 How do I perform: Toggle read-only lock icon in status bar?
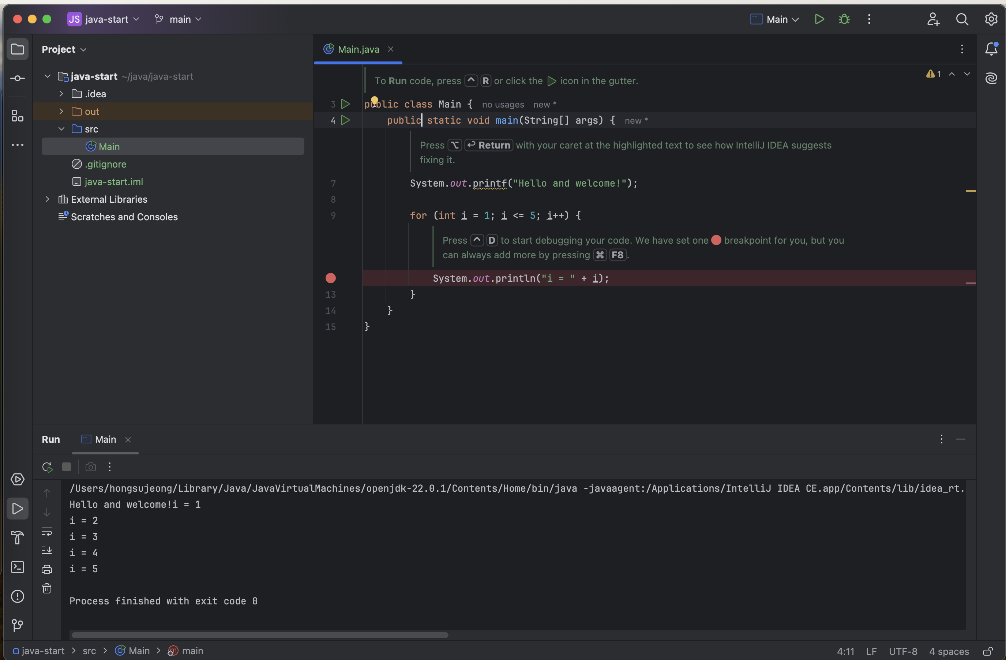tap(988, 651)
